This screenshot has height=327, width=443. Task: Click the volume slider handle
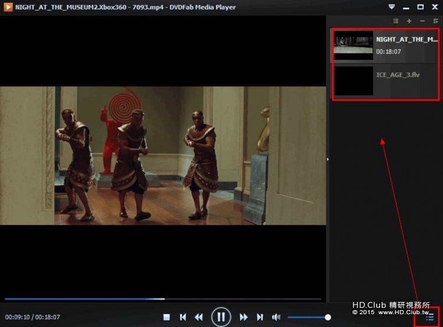[328, 317]
